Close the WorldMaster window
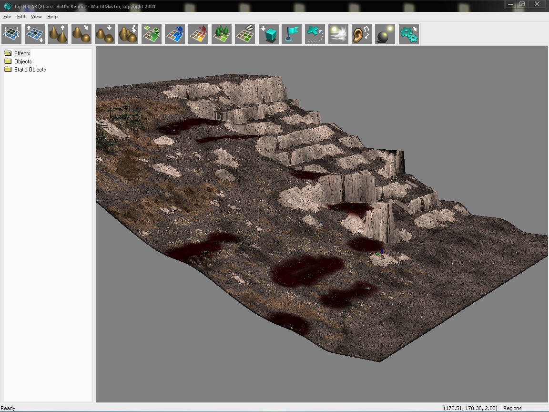 pyautogui.click(x=537, y=4)
